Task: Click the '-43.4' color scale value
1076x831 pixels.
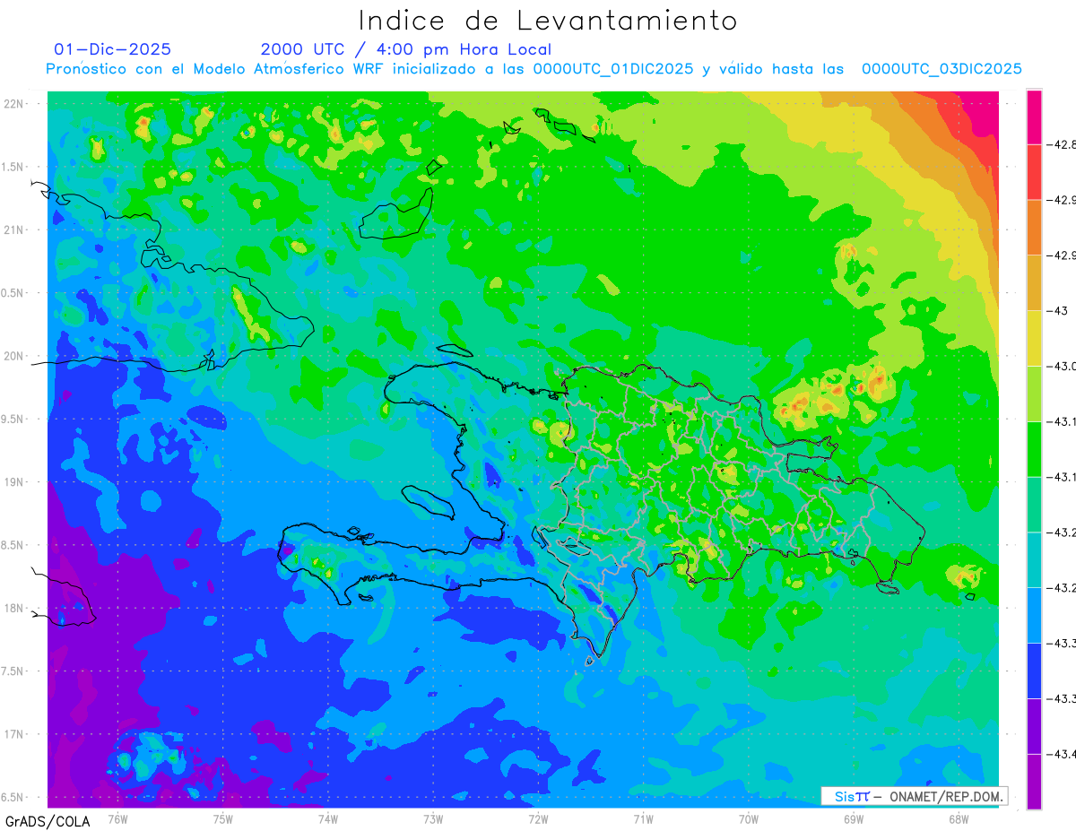Action: coord(1061,754)
